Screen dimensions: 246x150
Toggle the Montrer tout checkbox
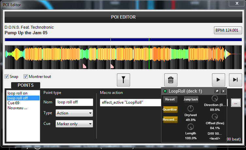26,77
